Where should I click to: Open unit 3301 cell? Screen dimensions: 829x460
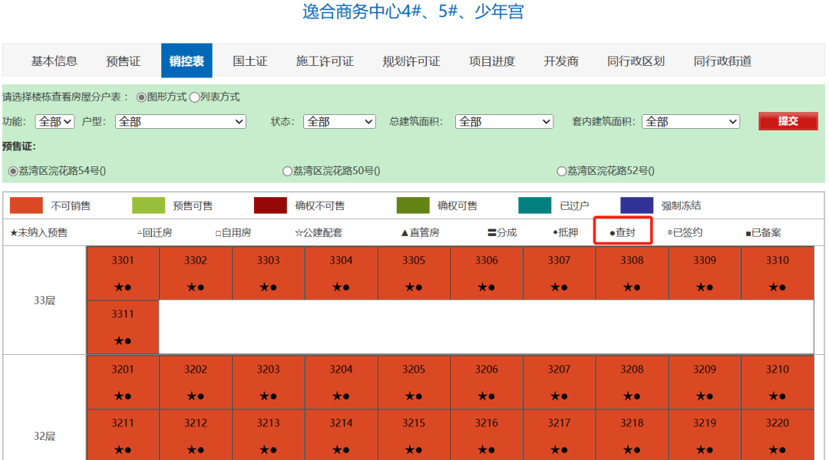pos(123,274)
